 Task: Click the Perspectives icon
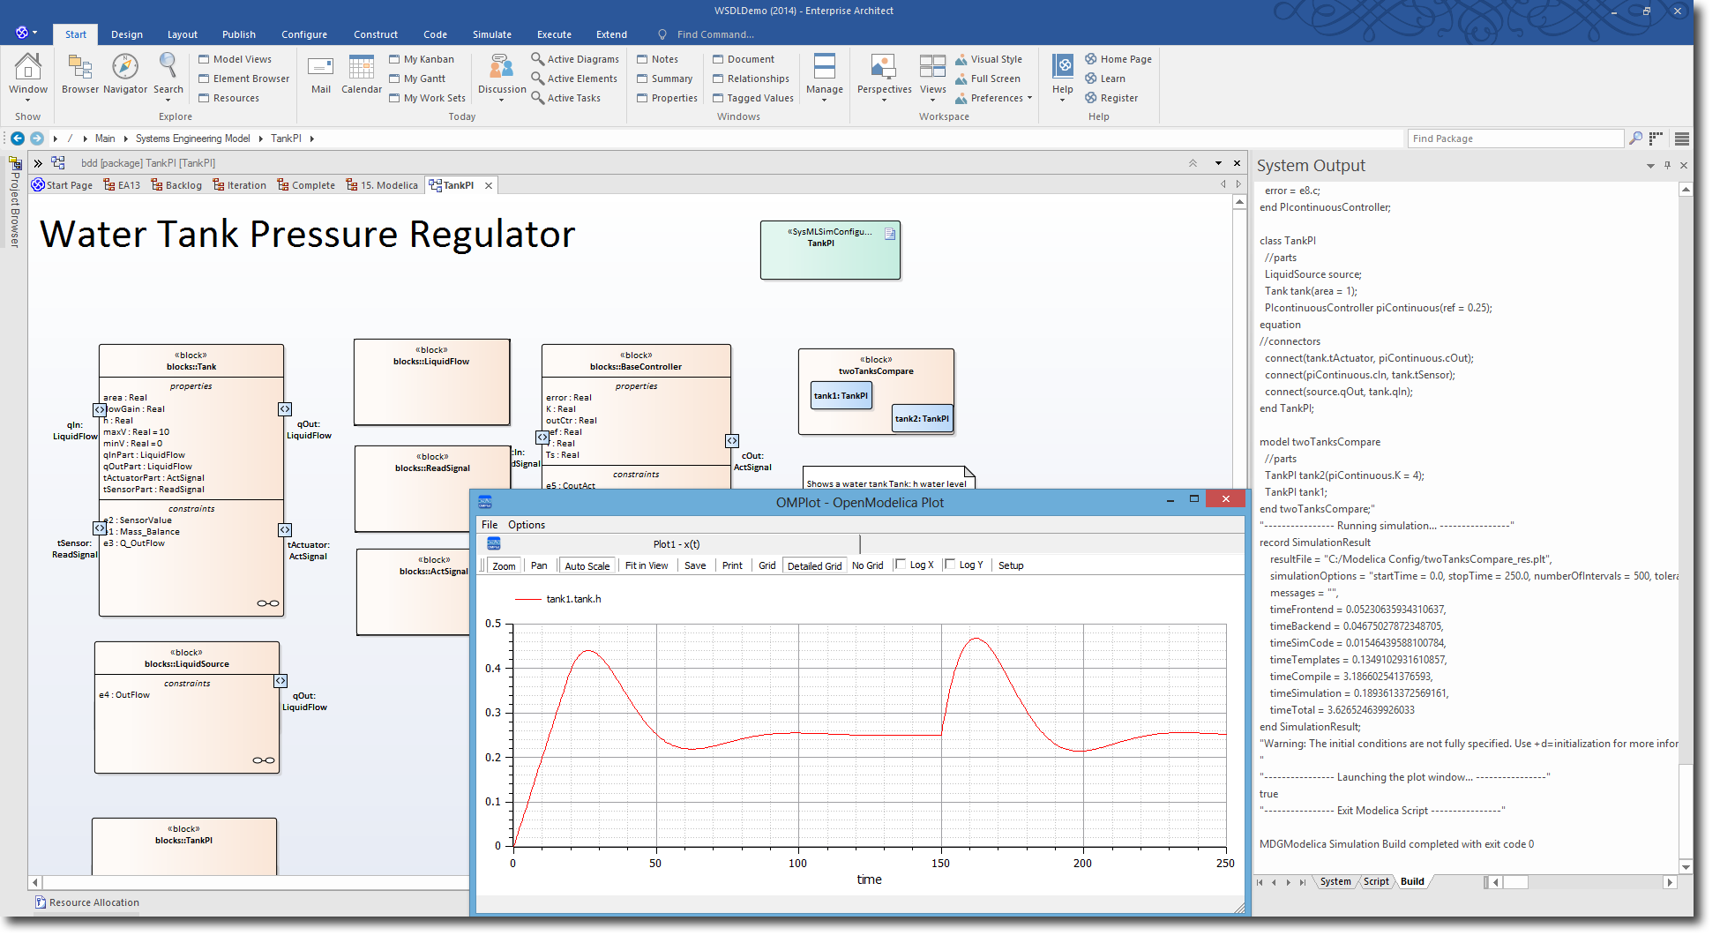884,67
